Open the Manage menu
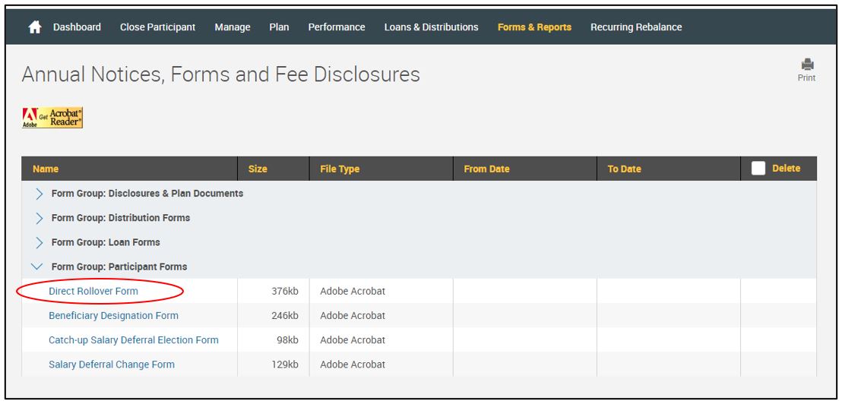842x404 pixels. (x=233, y=27)
